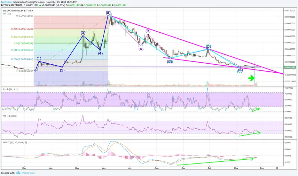Click the Elliott wave (3) label
298x176 pixels.
point(83,33)
